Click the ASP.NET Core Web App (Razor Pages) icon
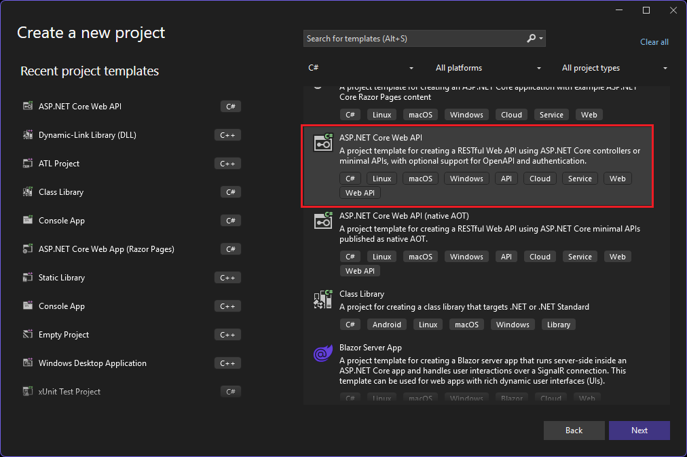Viewport: 687px width, 457px height. click(28, 249)
